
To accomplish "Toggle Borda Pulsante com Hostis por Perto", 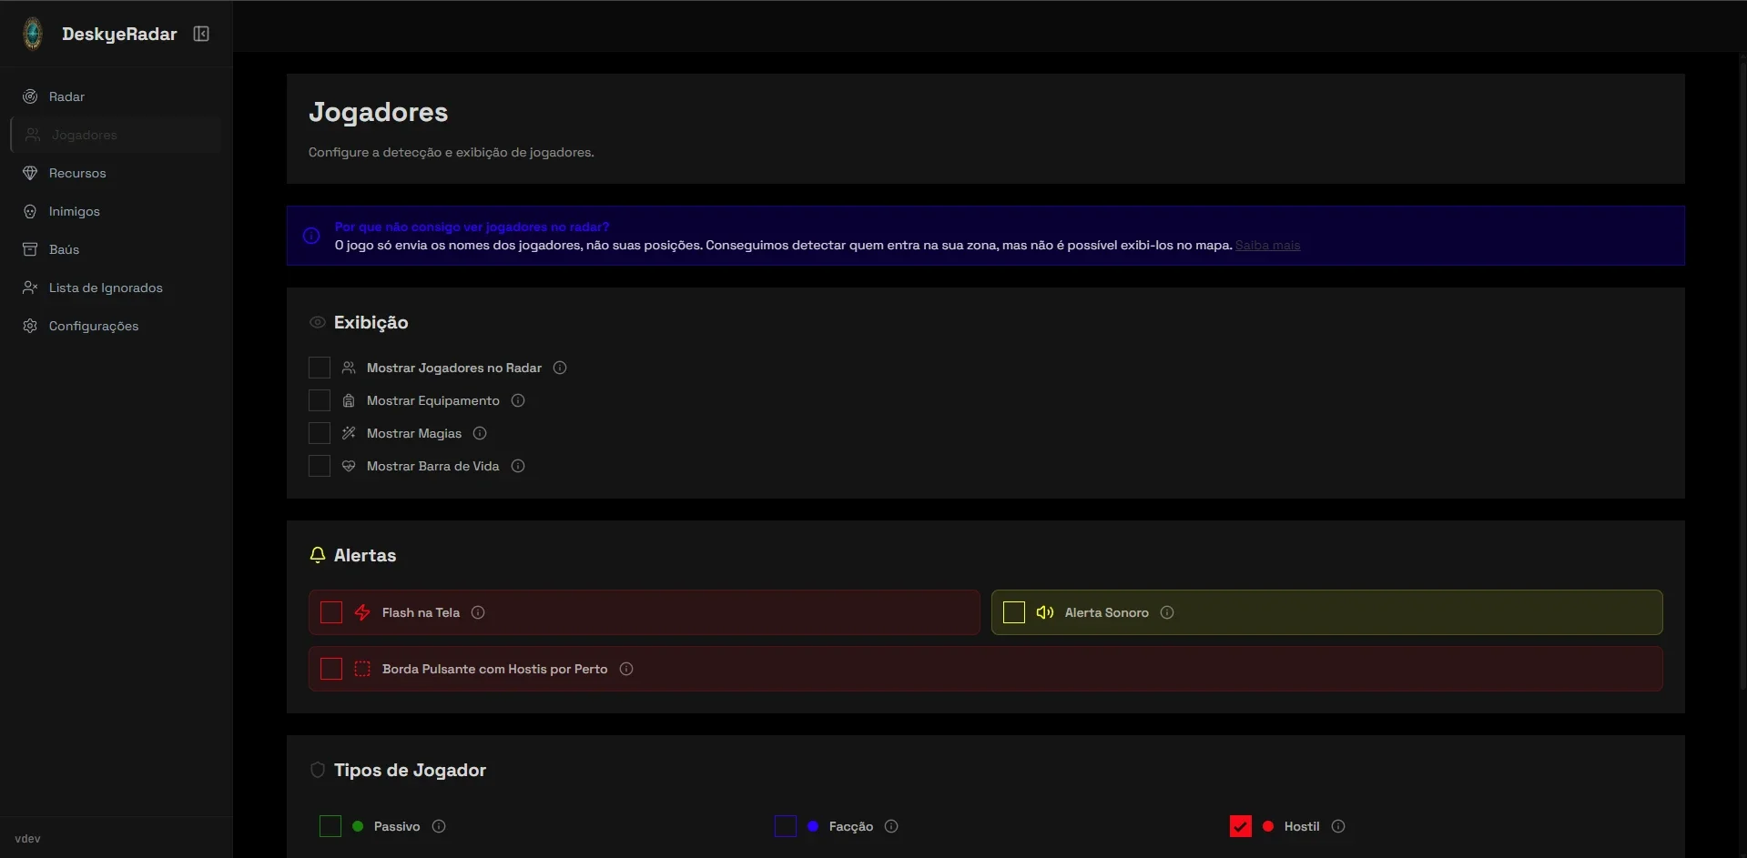I will (331, 669).
